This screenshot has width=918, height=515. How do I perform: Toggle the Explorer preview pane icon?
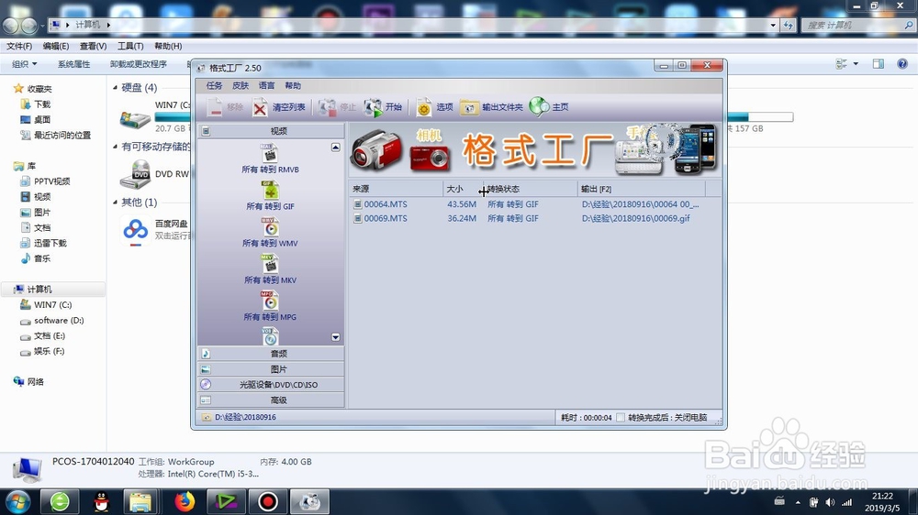click(879, 64)
